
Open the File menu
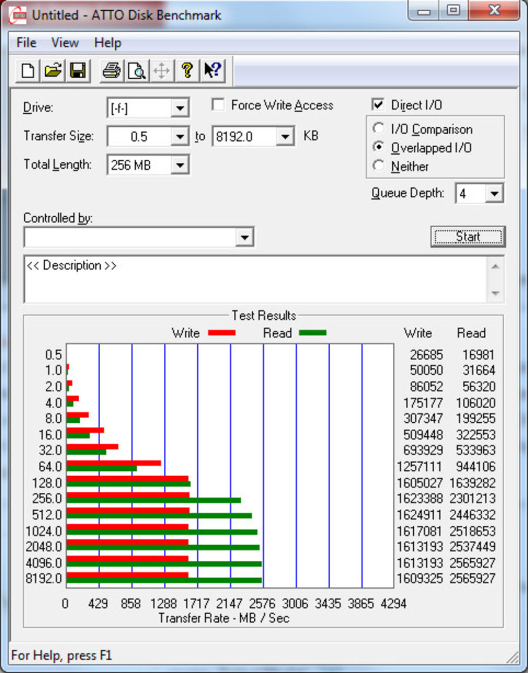(x=26, y=43)
